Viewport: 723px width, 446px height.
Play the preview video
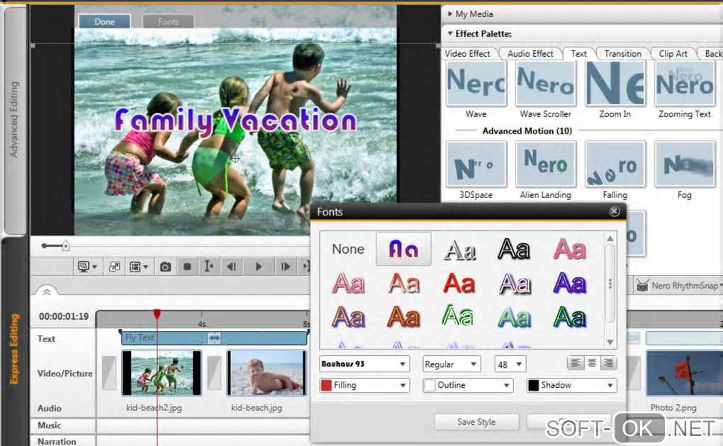(x=258, y=267)
